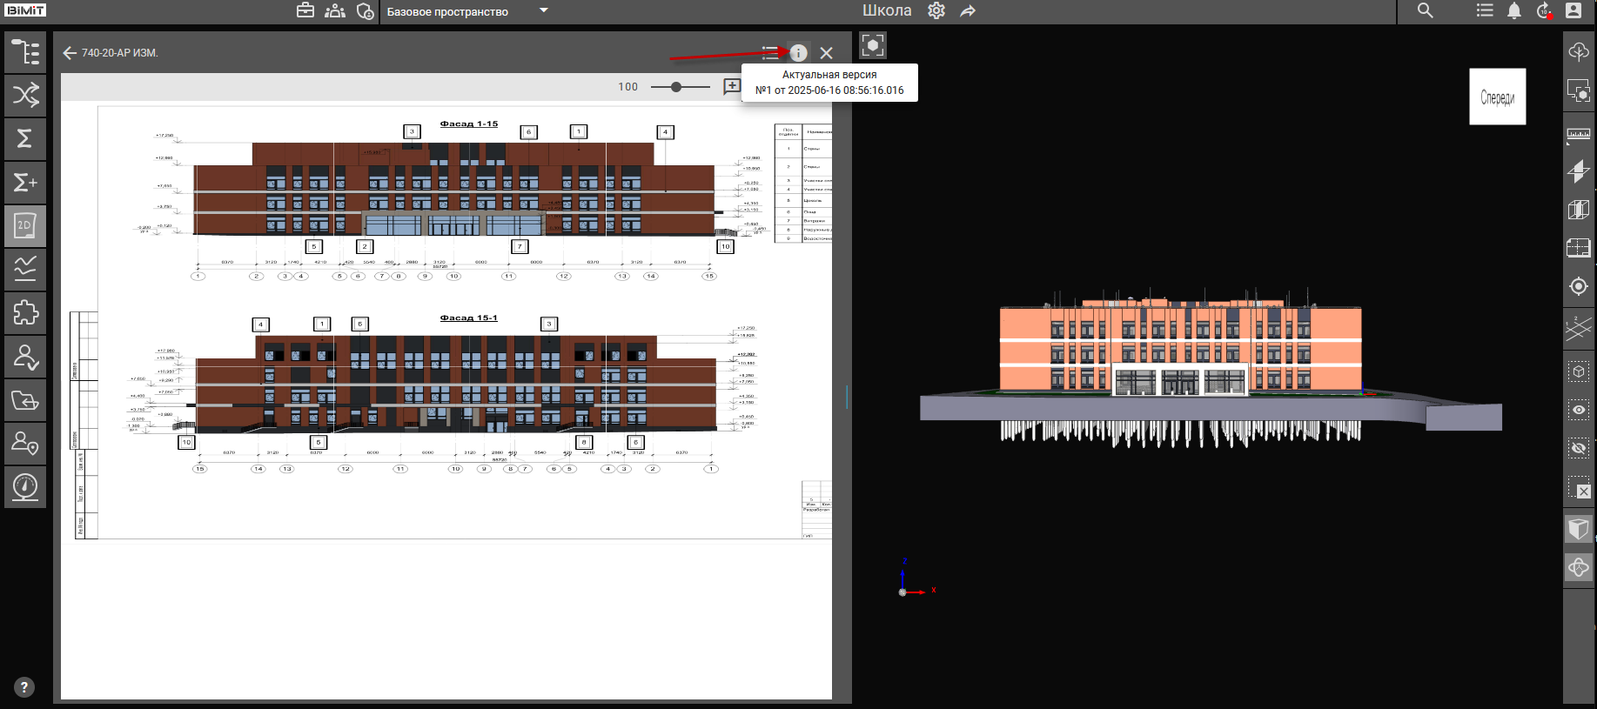
Task: Toggle the 2D drawings panel button
Action: pos(25,225)
